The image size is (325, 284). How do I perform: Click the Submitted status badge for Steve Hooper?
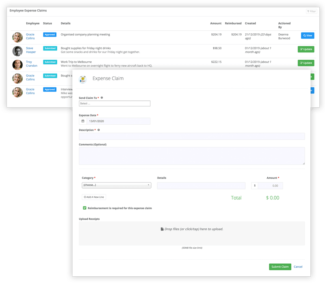pos(49,49)
